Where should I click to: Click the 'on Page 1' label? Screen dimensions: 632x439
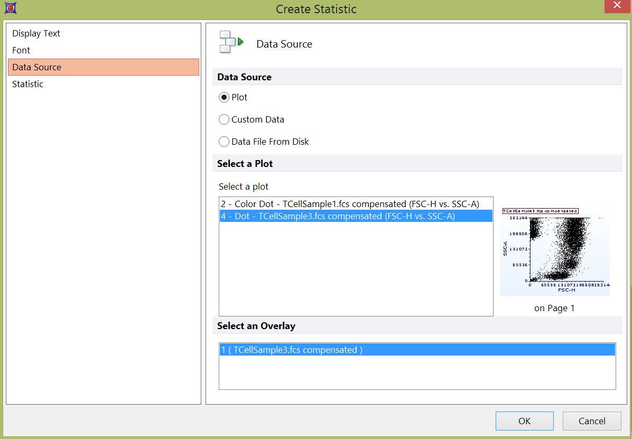pos(554,308)
